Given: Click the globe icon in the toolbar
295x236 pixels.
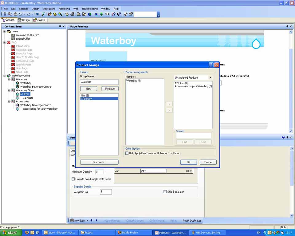Looking at the screenshot, I should (x=90, y=14).
